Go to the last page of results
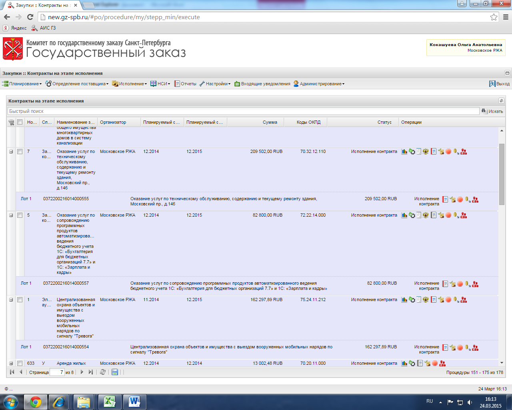The width and height of the screenshot is (512, 410). [91, 372]
